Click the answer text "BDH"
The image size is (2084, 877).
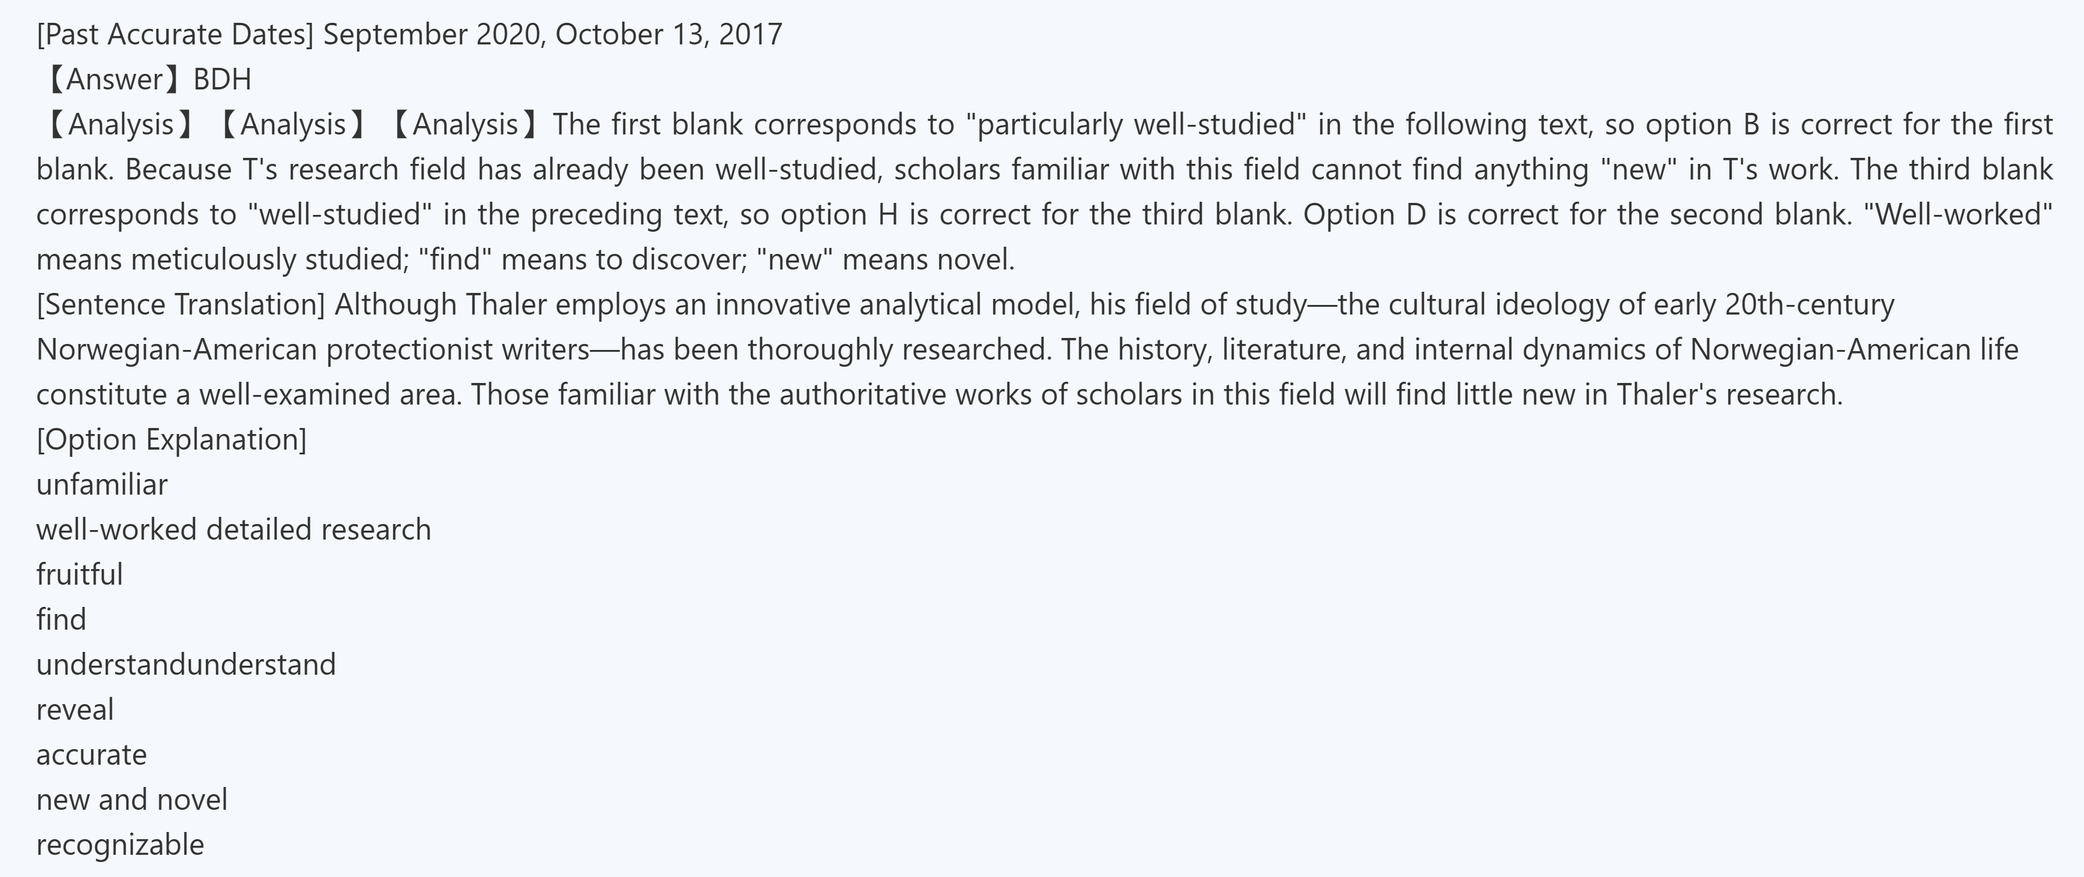coord(223,79)
